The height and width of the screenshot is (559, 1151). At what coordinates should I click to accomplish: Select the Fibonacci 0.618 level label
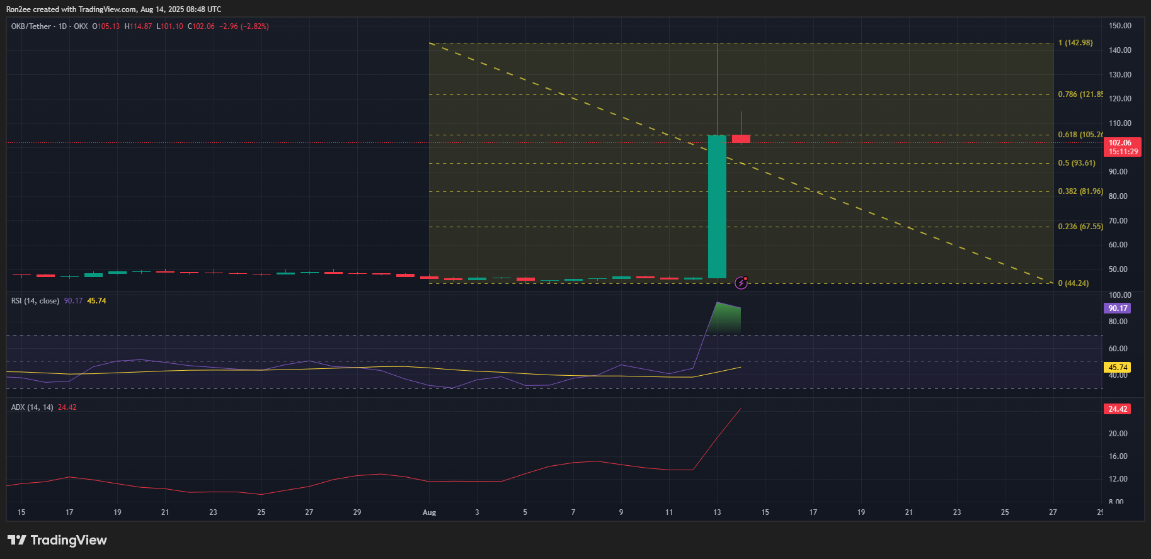pyautogui.click(x=1080, y=135)
